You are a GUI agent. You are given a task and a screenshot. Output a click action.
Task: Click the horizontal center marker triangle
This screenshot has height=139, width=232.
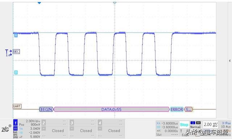tap(115, 3)
